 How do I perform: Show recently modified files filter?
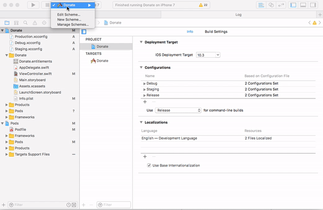click(x=68, y=205)
